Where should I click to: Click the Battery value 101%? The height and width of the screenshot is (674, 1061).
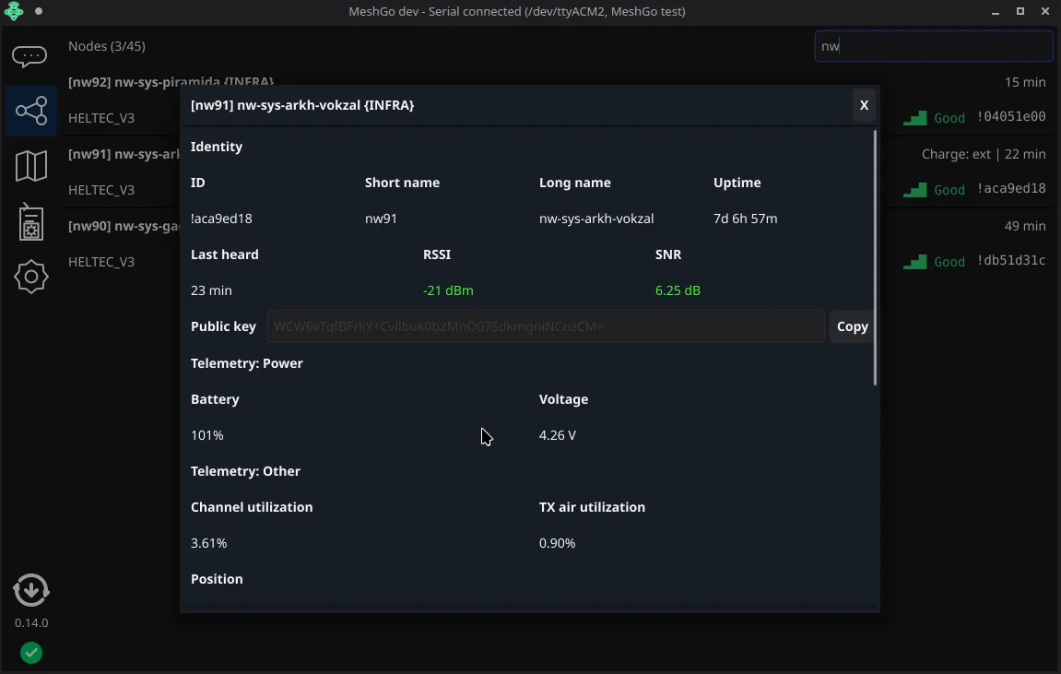tap(207, 435)
